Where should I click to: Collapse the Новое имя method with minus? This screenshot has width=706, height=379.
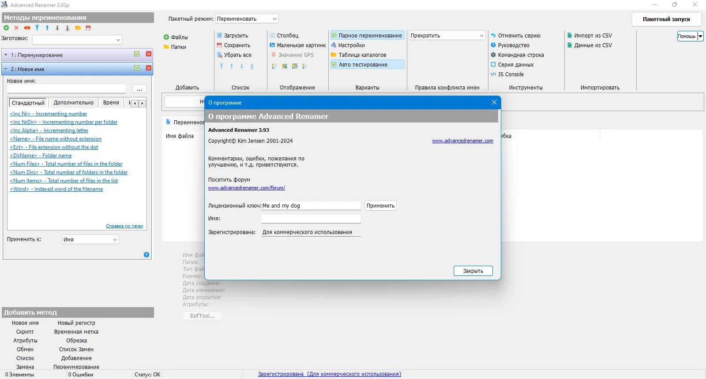[6, 69]
